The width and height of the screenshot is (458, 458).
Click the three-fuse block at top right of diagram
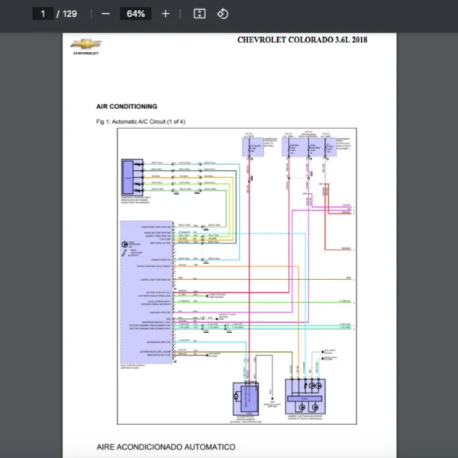pyautogui.click(x=308, y=145)
